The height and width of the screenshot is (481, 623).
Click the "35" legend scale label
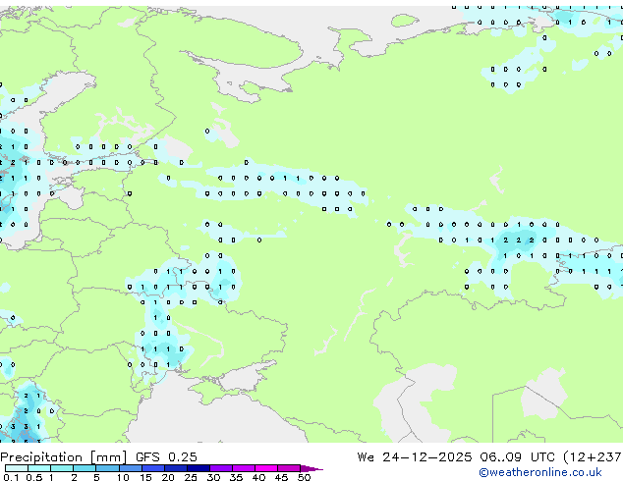tap(236, 477)
